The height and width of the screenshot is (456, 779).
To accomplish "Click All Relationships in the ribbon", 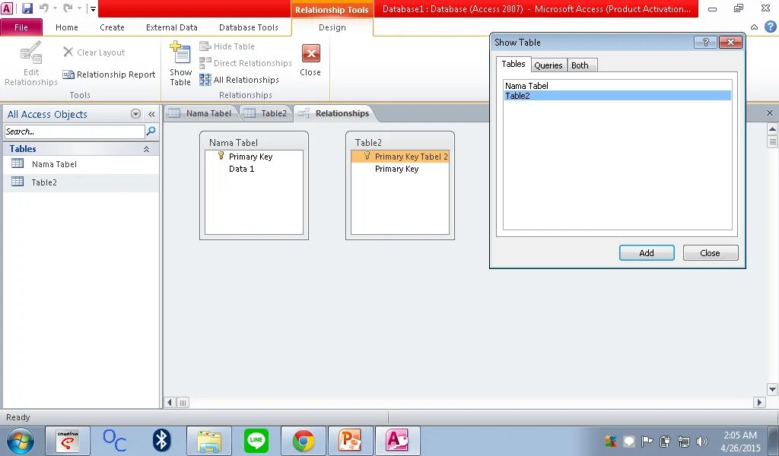I will (239, 79).
